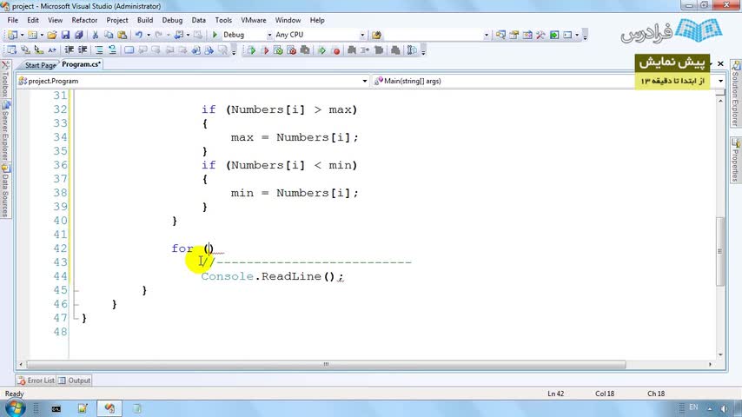Click the Display Object Member List icon
Image resolution: width=742 pixels, height=417 pixels.
coord(11,50)
